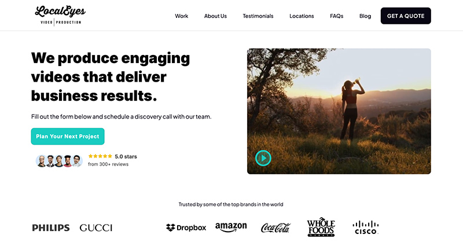
Task: Visit the Blog link
Action: [x=365, y=16]
